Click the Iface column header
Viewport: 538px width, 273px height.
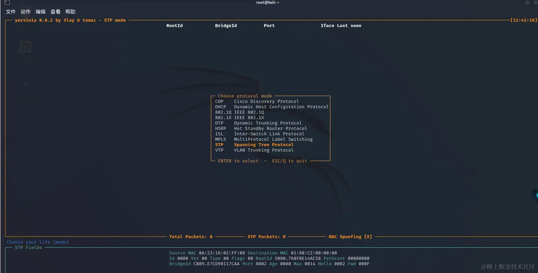[x=328, y=26]
